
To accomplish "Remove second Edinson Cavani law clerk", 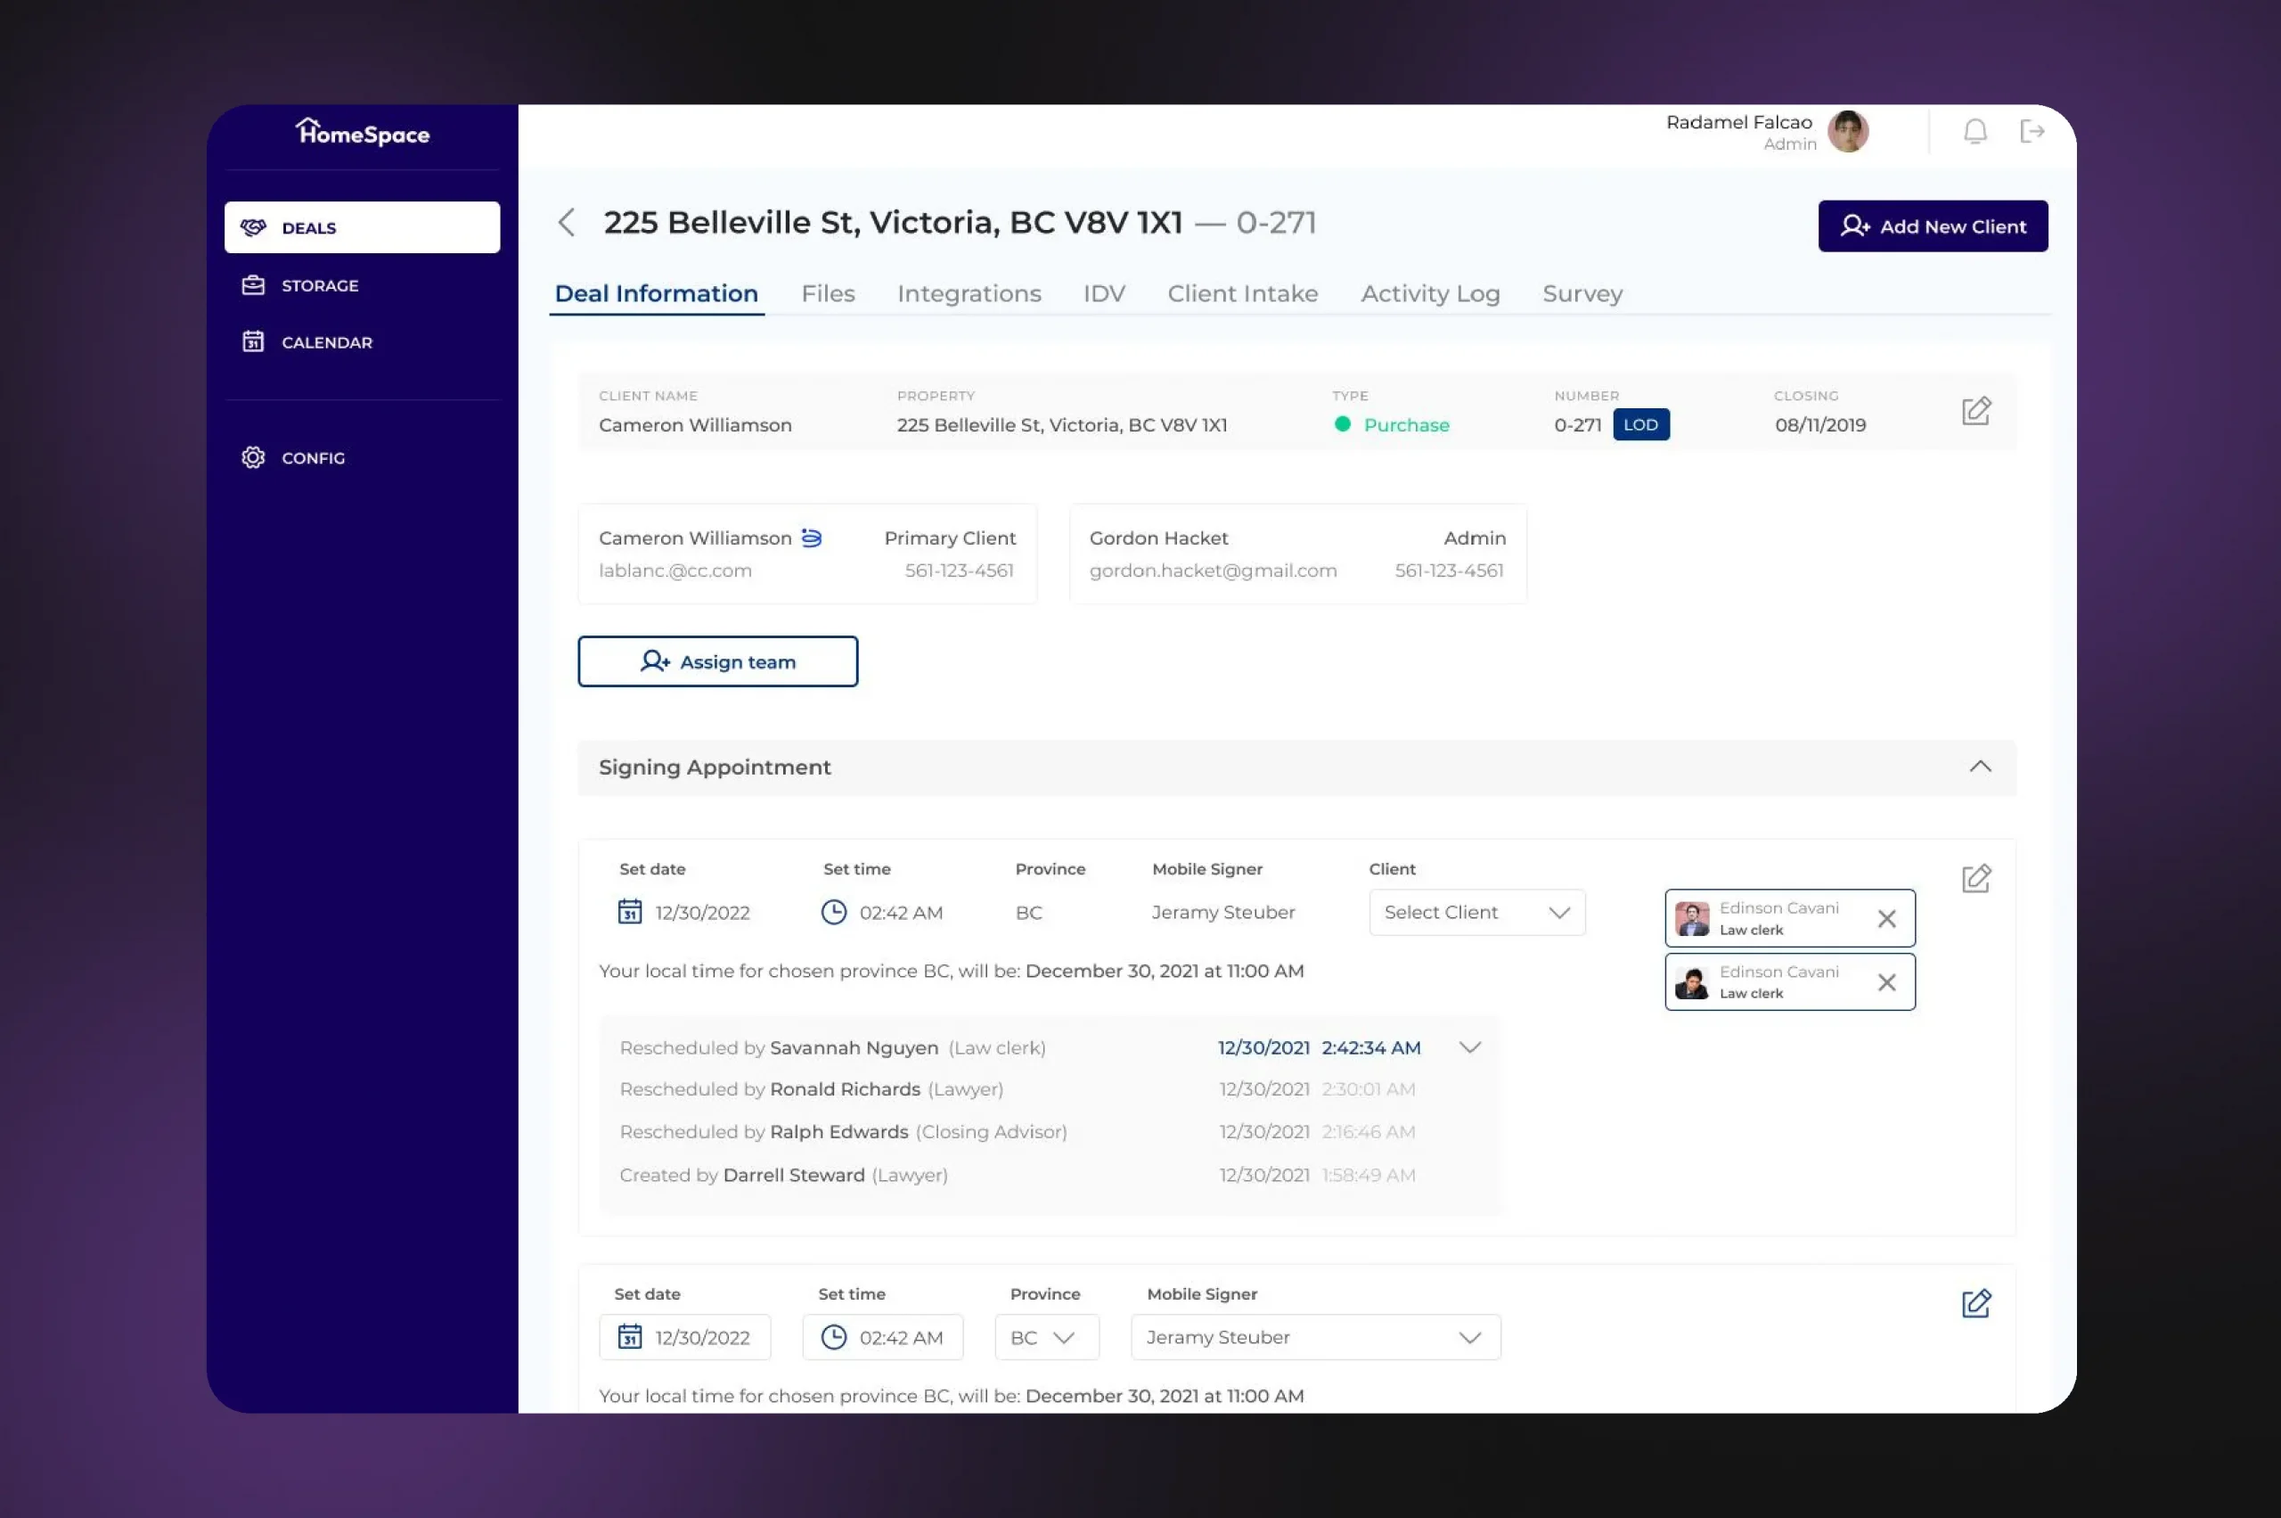I will [x=1886, y=982].
